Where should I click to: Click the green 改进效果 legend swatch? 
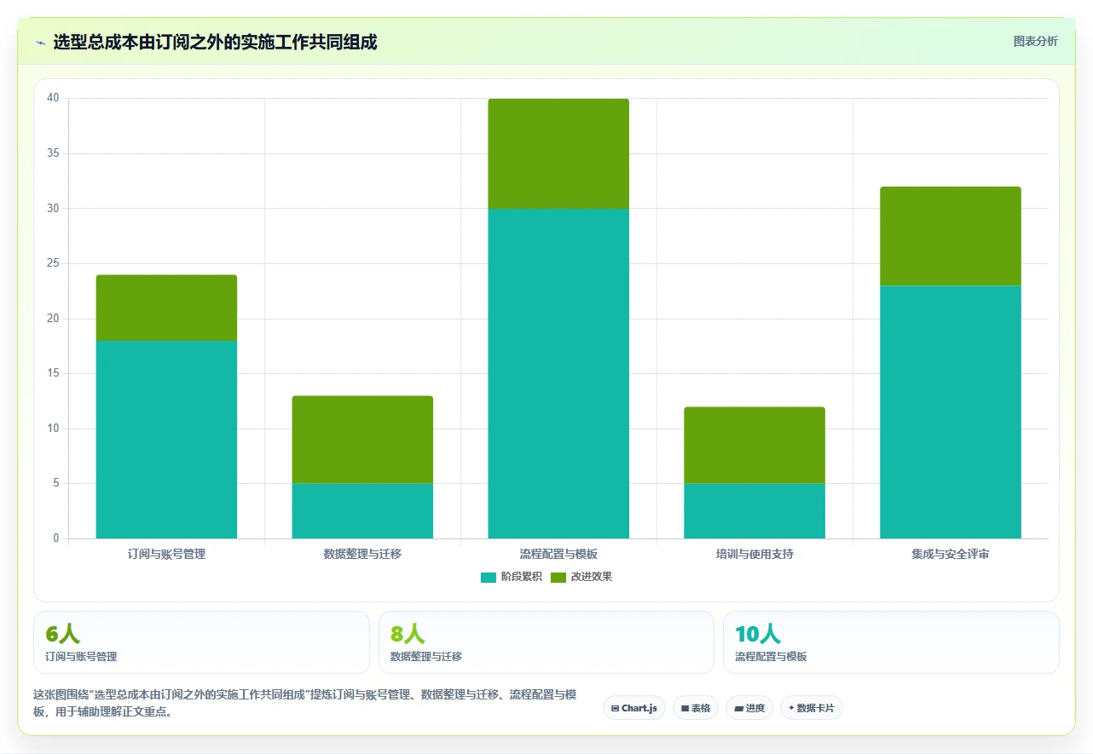pos(558,578)
